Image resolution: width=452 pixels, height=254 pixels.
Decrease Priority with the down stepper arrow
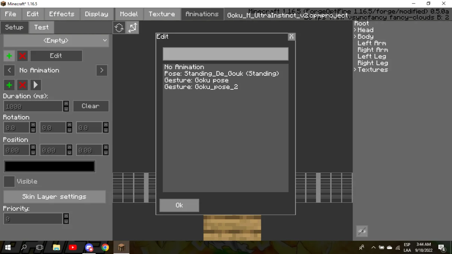click(x=66, y=222)
